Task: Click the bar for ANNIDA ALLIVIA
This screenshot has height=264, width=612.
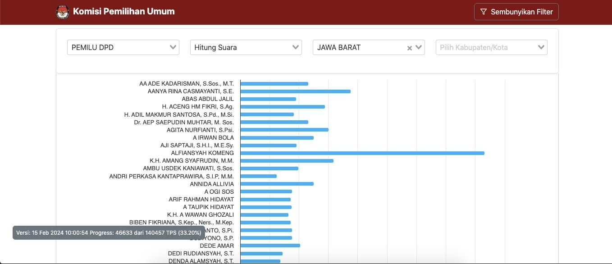Action: point(277,184)
